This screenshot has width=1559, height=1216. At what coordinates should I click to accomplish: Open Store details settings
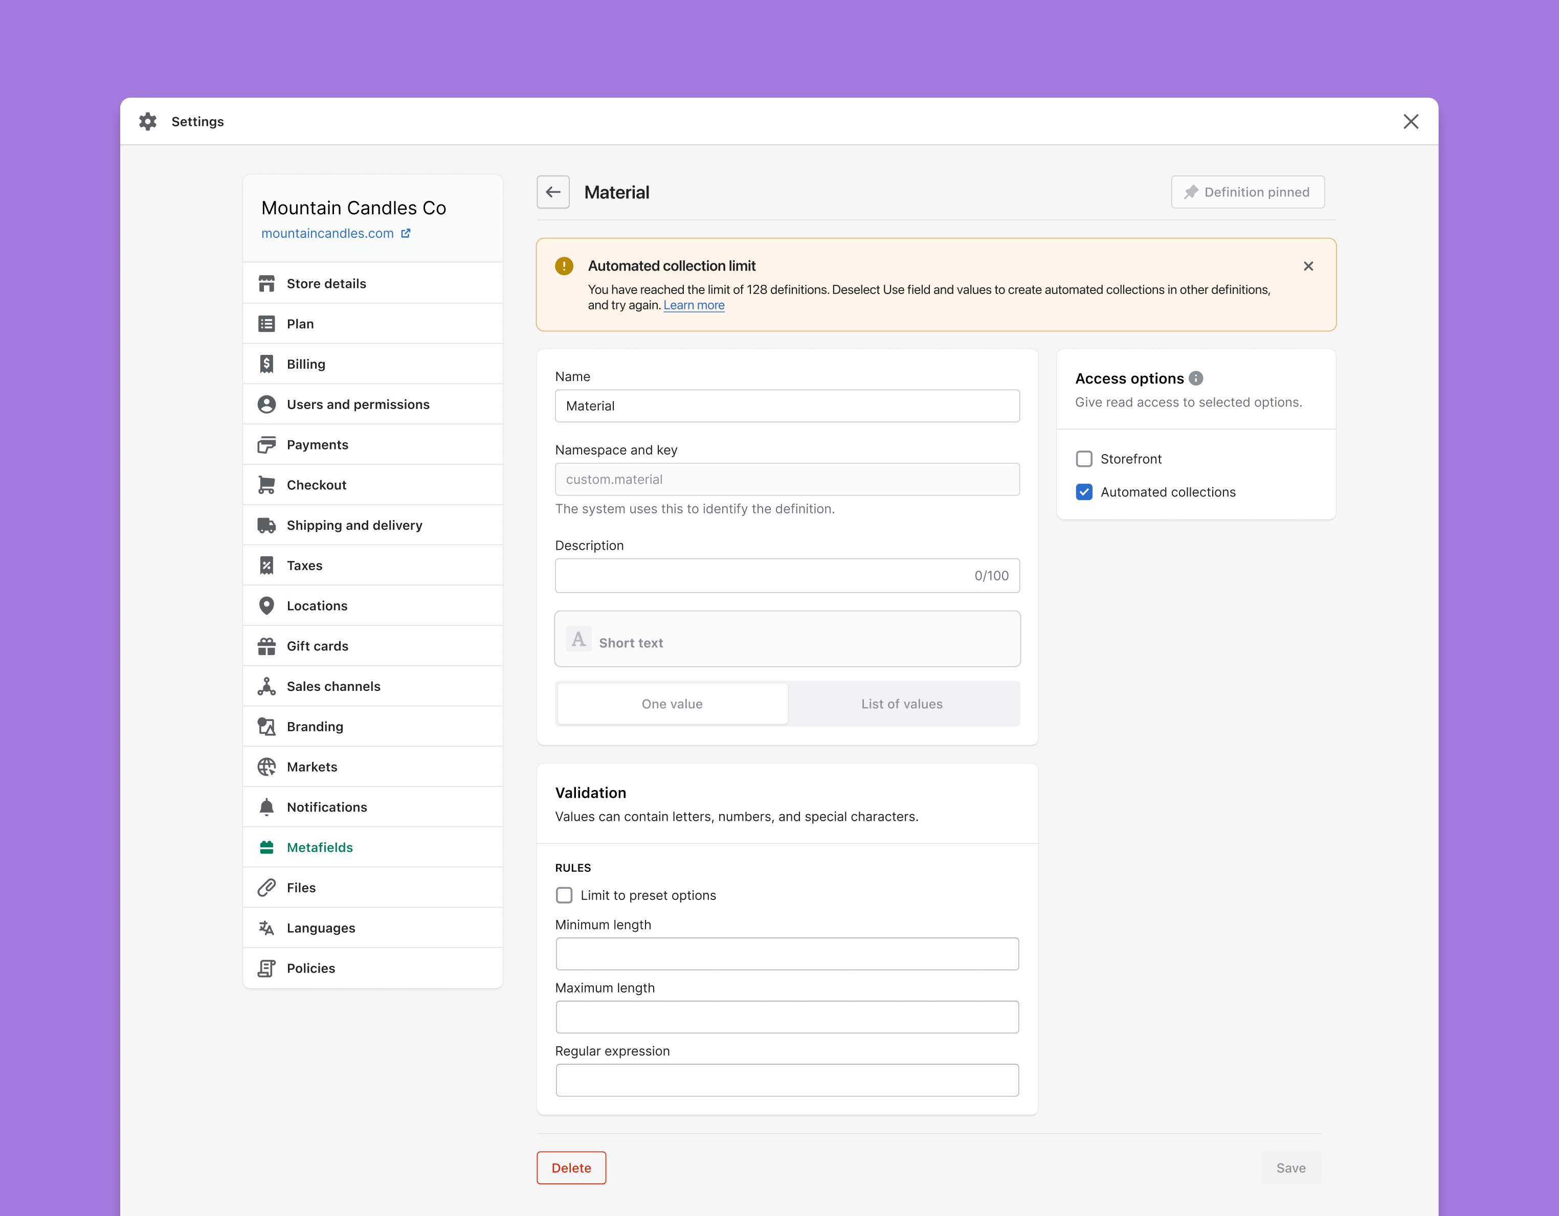pos(373,283)
